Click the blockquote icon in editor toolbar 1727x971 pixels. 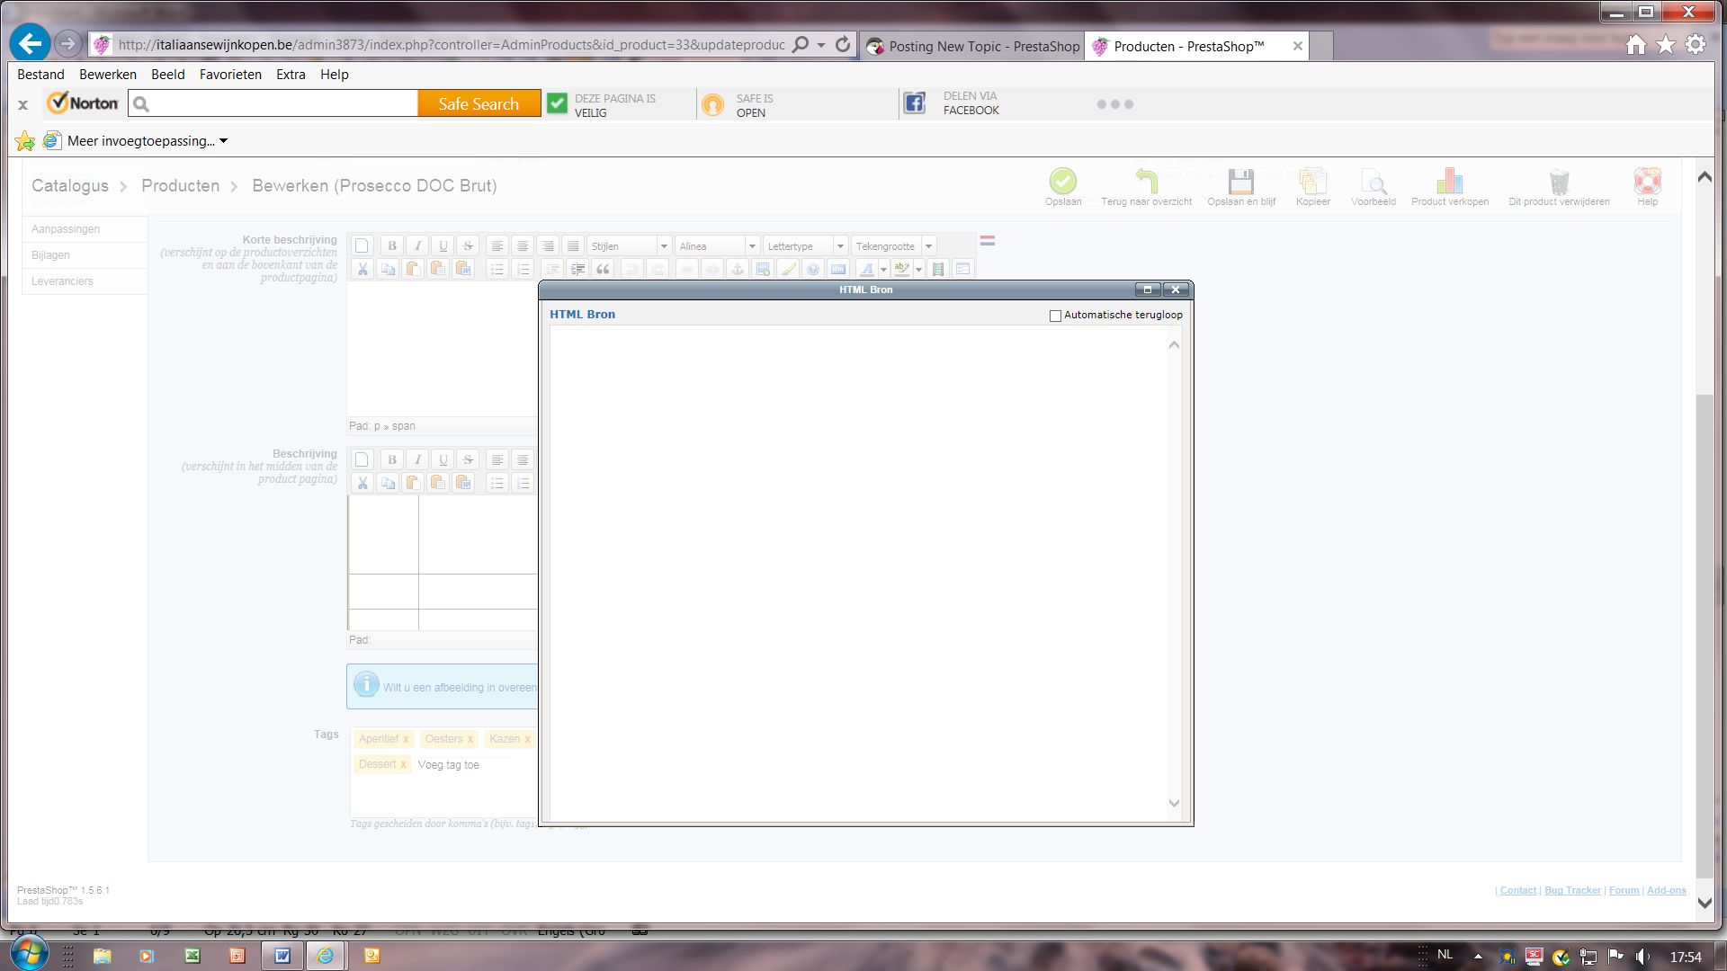[x=603, y=269]
